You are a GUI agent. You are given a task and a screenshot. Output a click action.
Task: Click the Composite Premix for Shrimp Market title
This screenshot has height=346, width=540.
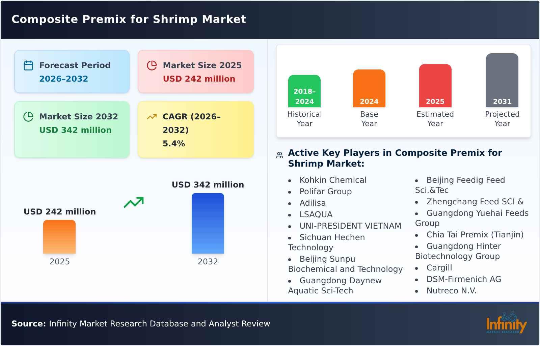pyautogui.click(x=129, y=19)
